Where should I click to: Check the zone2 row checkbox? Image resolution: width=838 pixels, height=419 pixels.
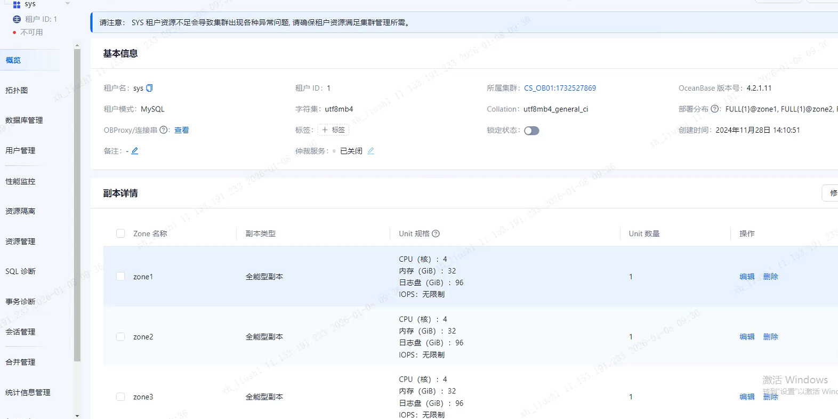pyautogui.click(x=120, y=337)
